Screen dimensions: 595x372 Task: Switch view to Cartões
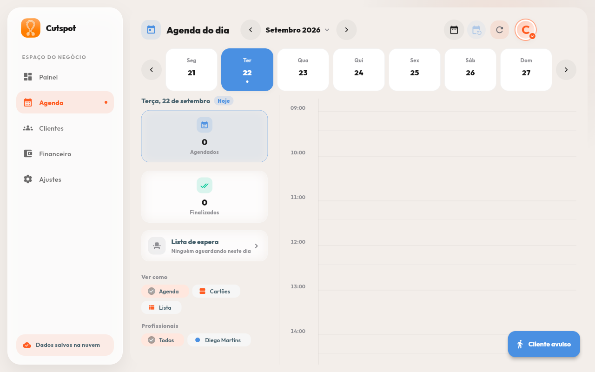(216, 291)
